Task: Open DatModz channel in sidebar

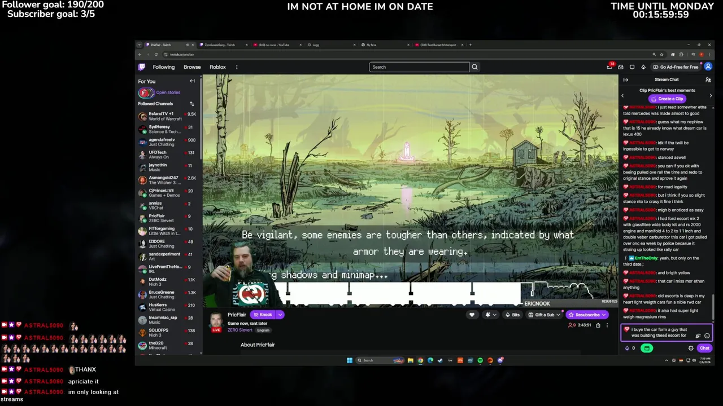Action: click(x=167, y=281)
